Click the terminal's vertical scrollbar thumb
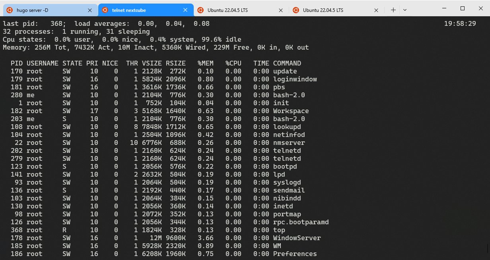 tap(488, 248)
